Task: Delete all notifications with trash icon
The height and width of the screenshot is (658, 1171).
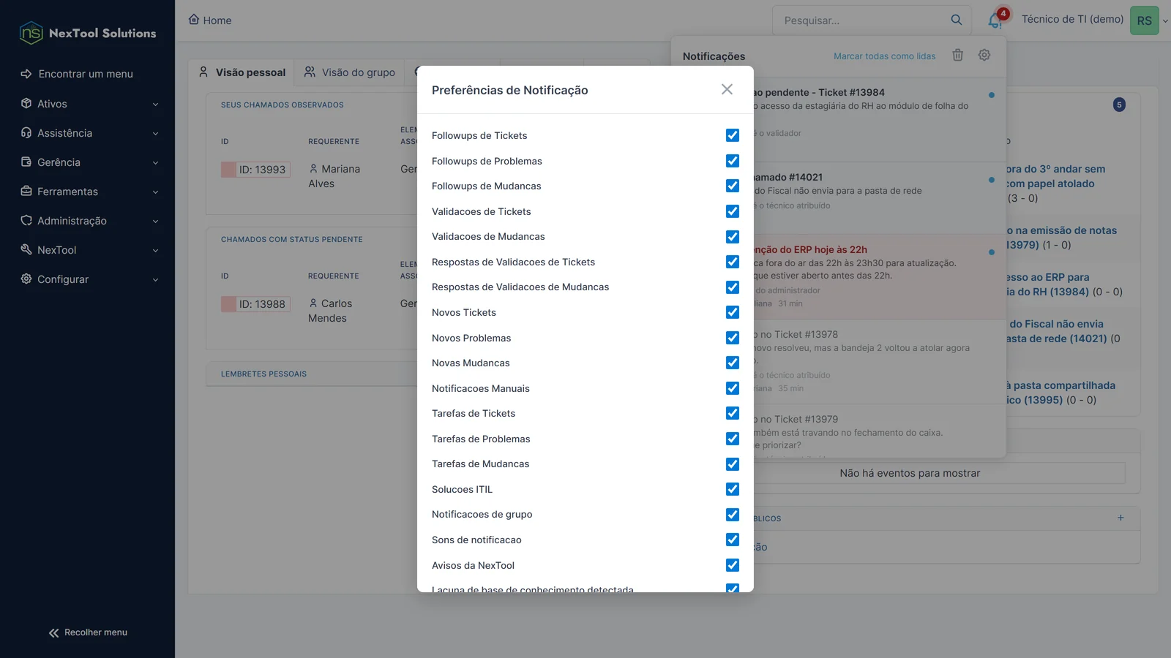Action: point(957,55)
